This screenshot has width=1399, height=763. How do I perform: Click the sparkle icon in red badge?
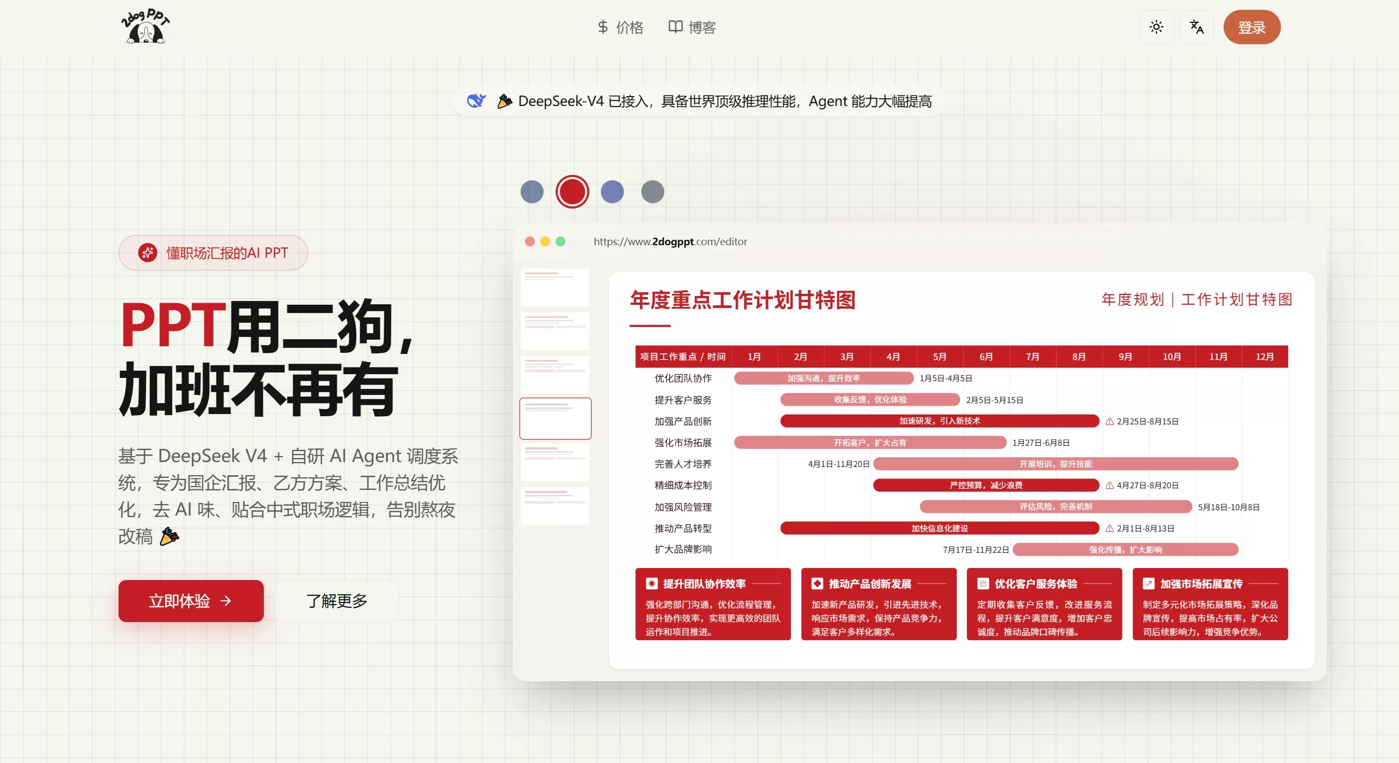pyautogui.click(x=147, y=252)
